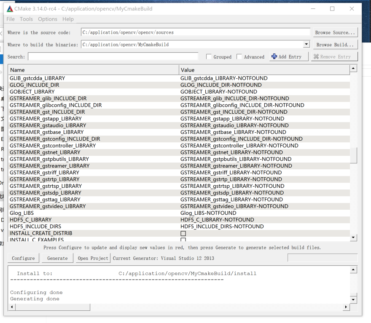Click the cache list scroll down arrow
Image resolution: width=371 pixels, height=323 pixels.
[353, 238]
